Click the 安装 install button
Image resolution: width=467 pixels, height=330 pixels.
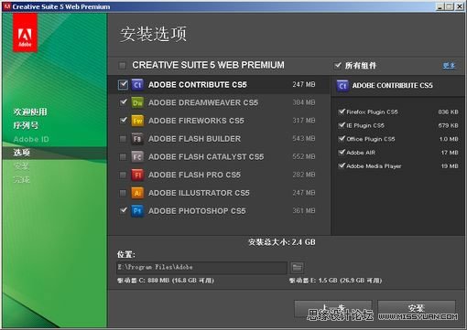417,308
